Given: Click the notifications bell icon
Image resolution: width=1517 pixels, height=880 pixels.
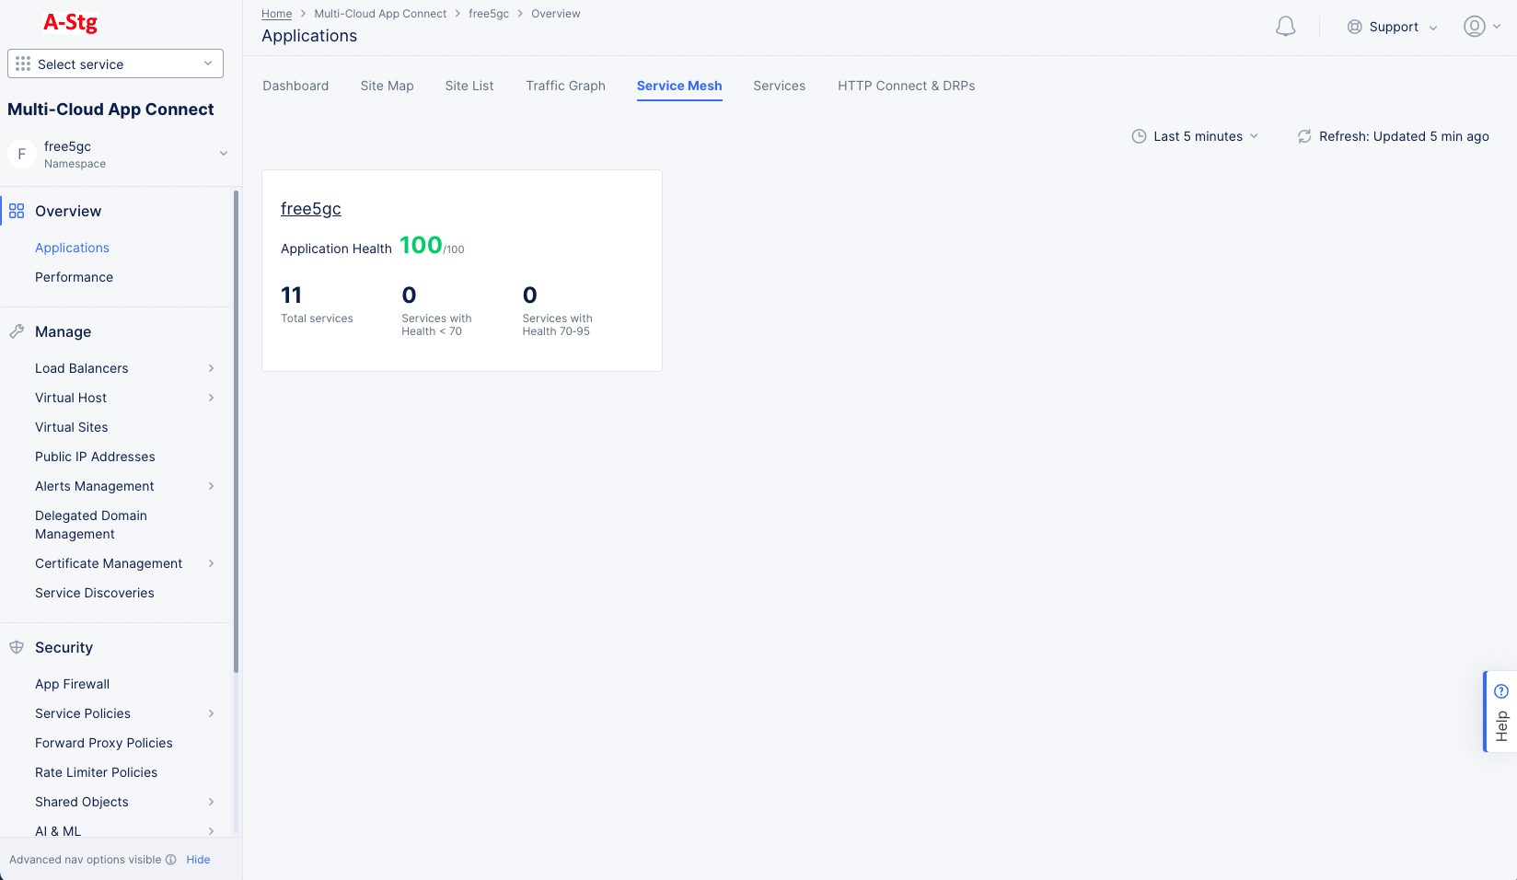Looking at the screenshot, I should (1285, 27).
